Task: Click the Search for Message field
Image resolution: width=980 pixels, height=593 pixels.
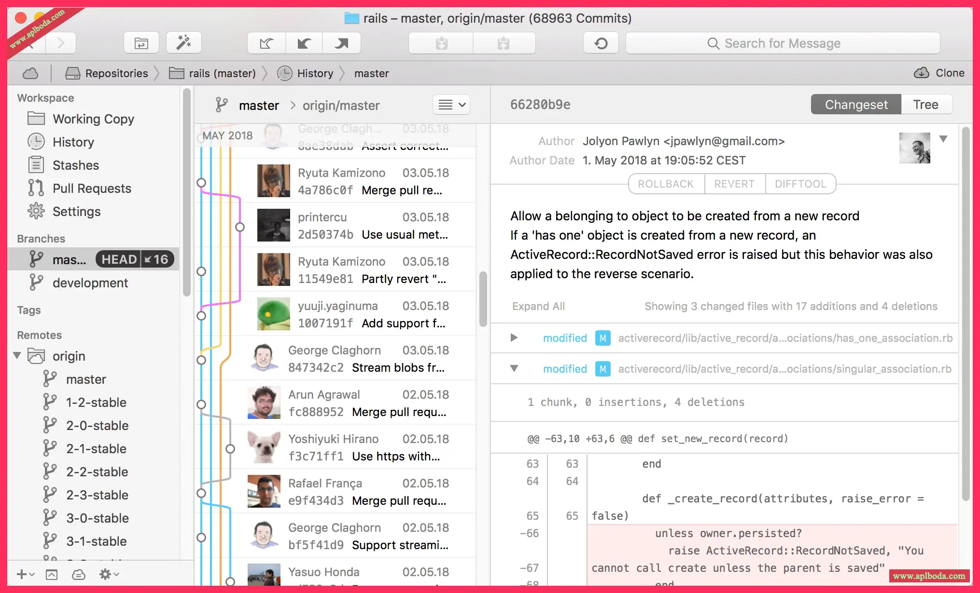Action: (782, 43)
